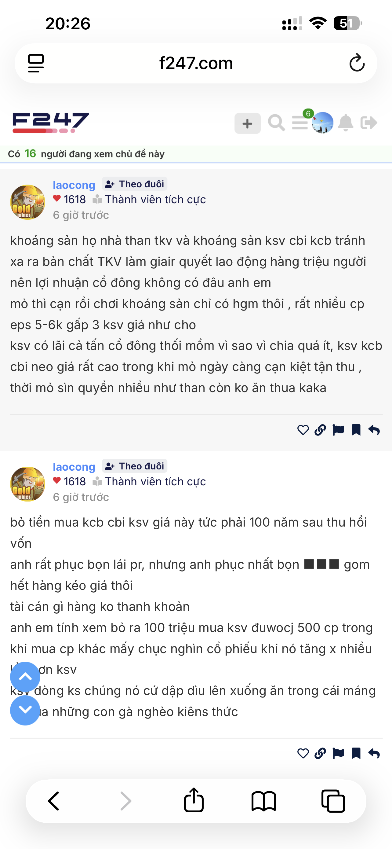
Task: Open the user profile avatar in header
Action: (x=323, y=123)
